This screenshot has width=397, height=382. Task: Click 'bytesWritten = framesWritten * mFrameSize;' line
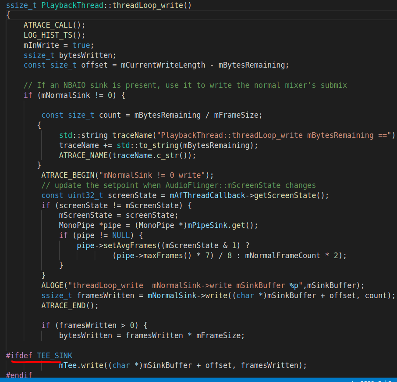pos(152,335)
